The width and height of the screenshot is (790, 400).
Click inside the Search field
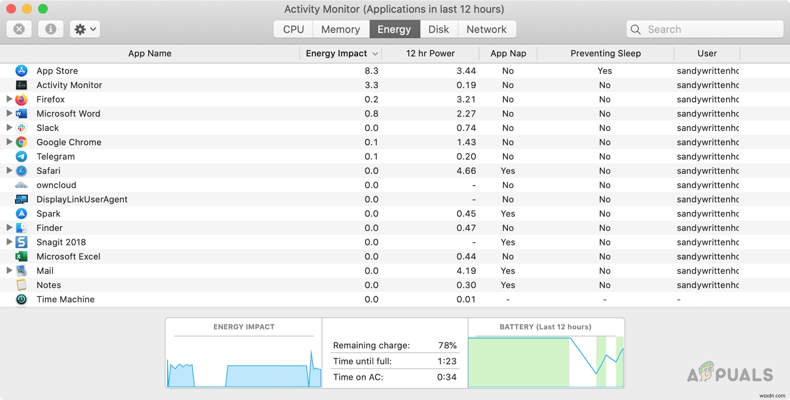(705, 29)
